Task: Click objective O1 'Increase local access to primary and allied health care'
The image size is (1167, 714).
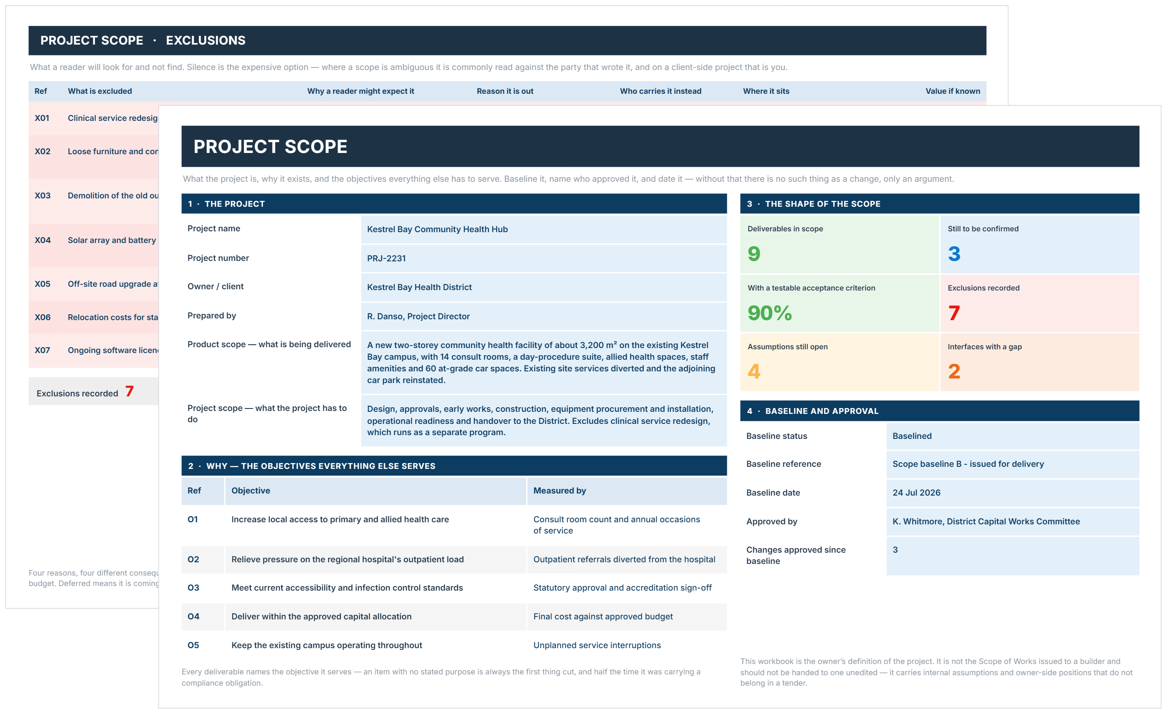Action: 340,519
